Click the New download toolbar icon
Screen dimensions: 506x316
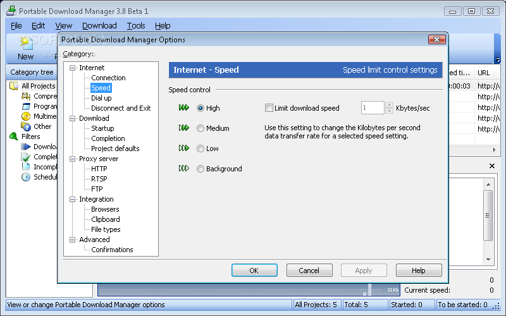(26, 44)
